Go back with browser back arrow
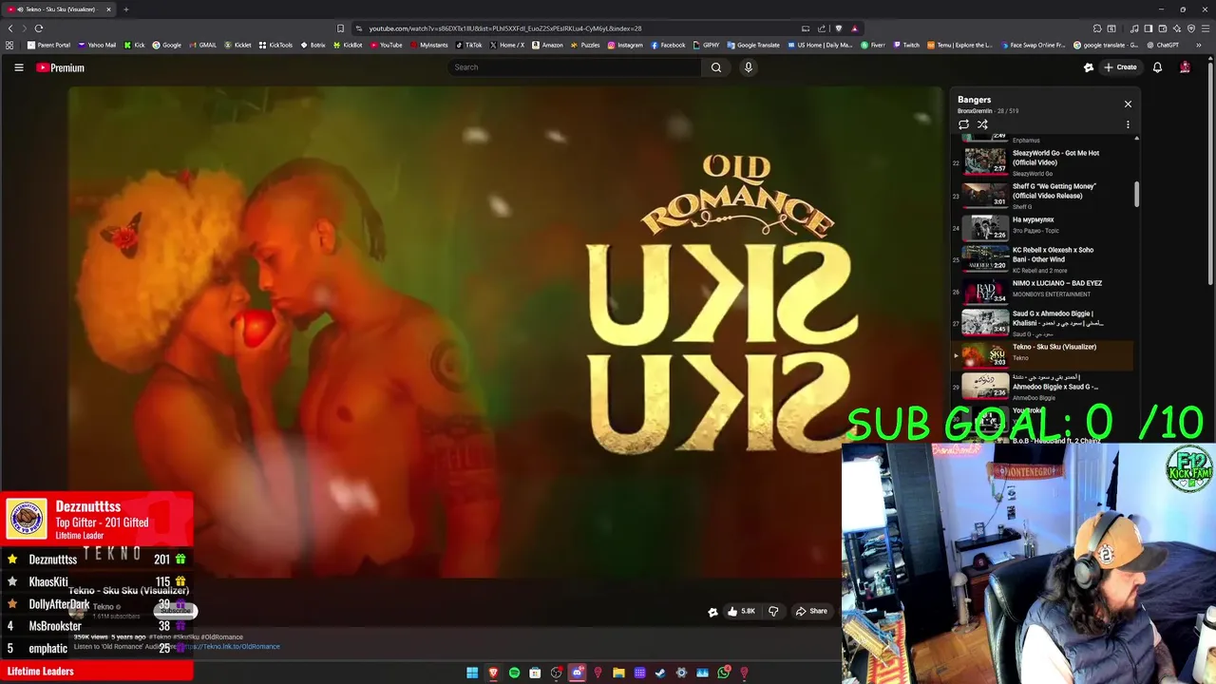1216x684 pixels. pos(10,28)
